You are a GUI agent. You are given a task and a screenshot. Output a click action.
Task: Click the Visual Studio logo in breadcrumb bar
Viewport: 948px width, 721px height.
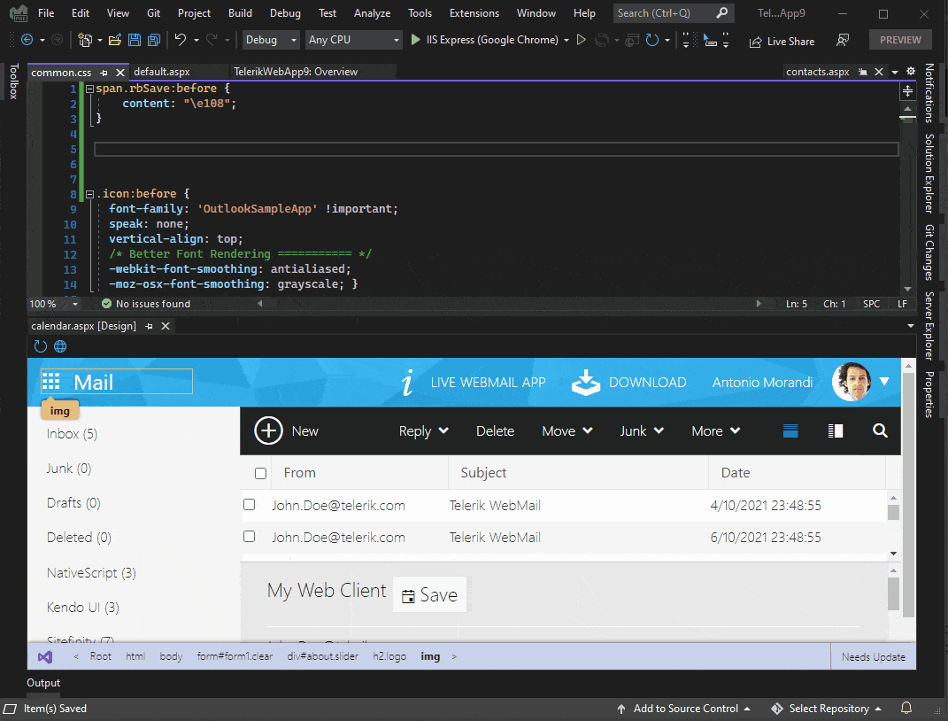[45, 656]
